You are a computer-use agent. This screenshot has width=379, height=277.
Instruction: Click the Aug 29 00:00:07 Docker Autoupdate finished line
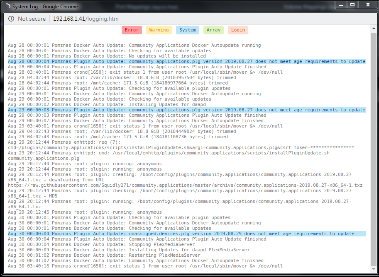click(x=136, y=120)
